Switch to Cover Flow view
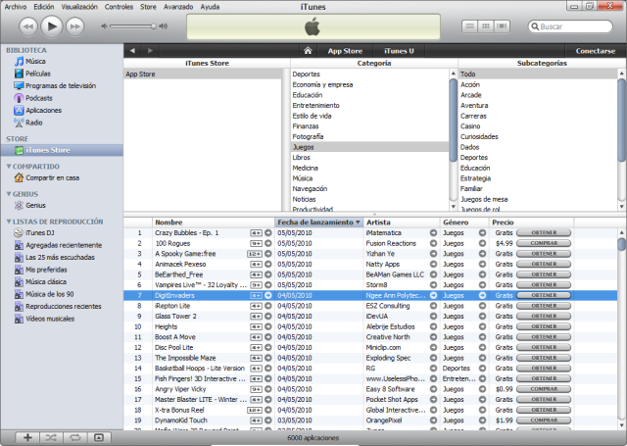627x446 pixels. [x=502, y=26]
